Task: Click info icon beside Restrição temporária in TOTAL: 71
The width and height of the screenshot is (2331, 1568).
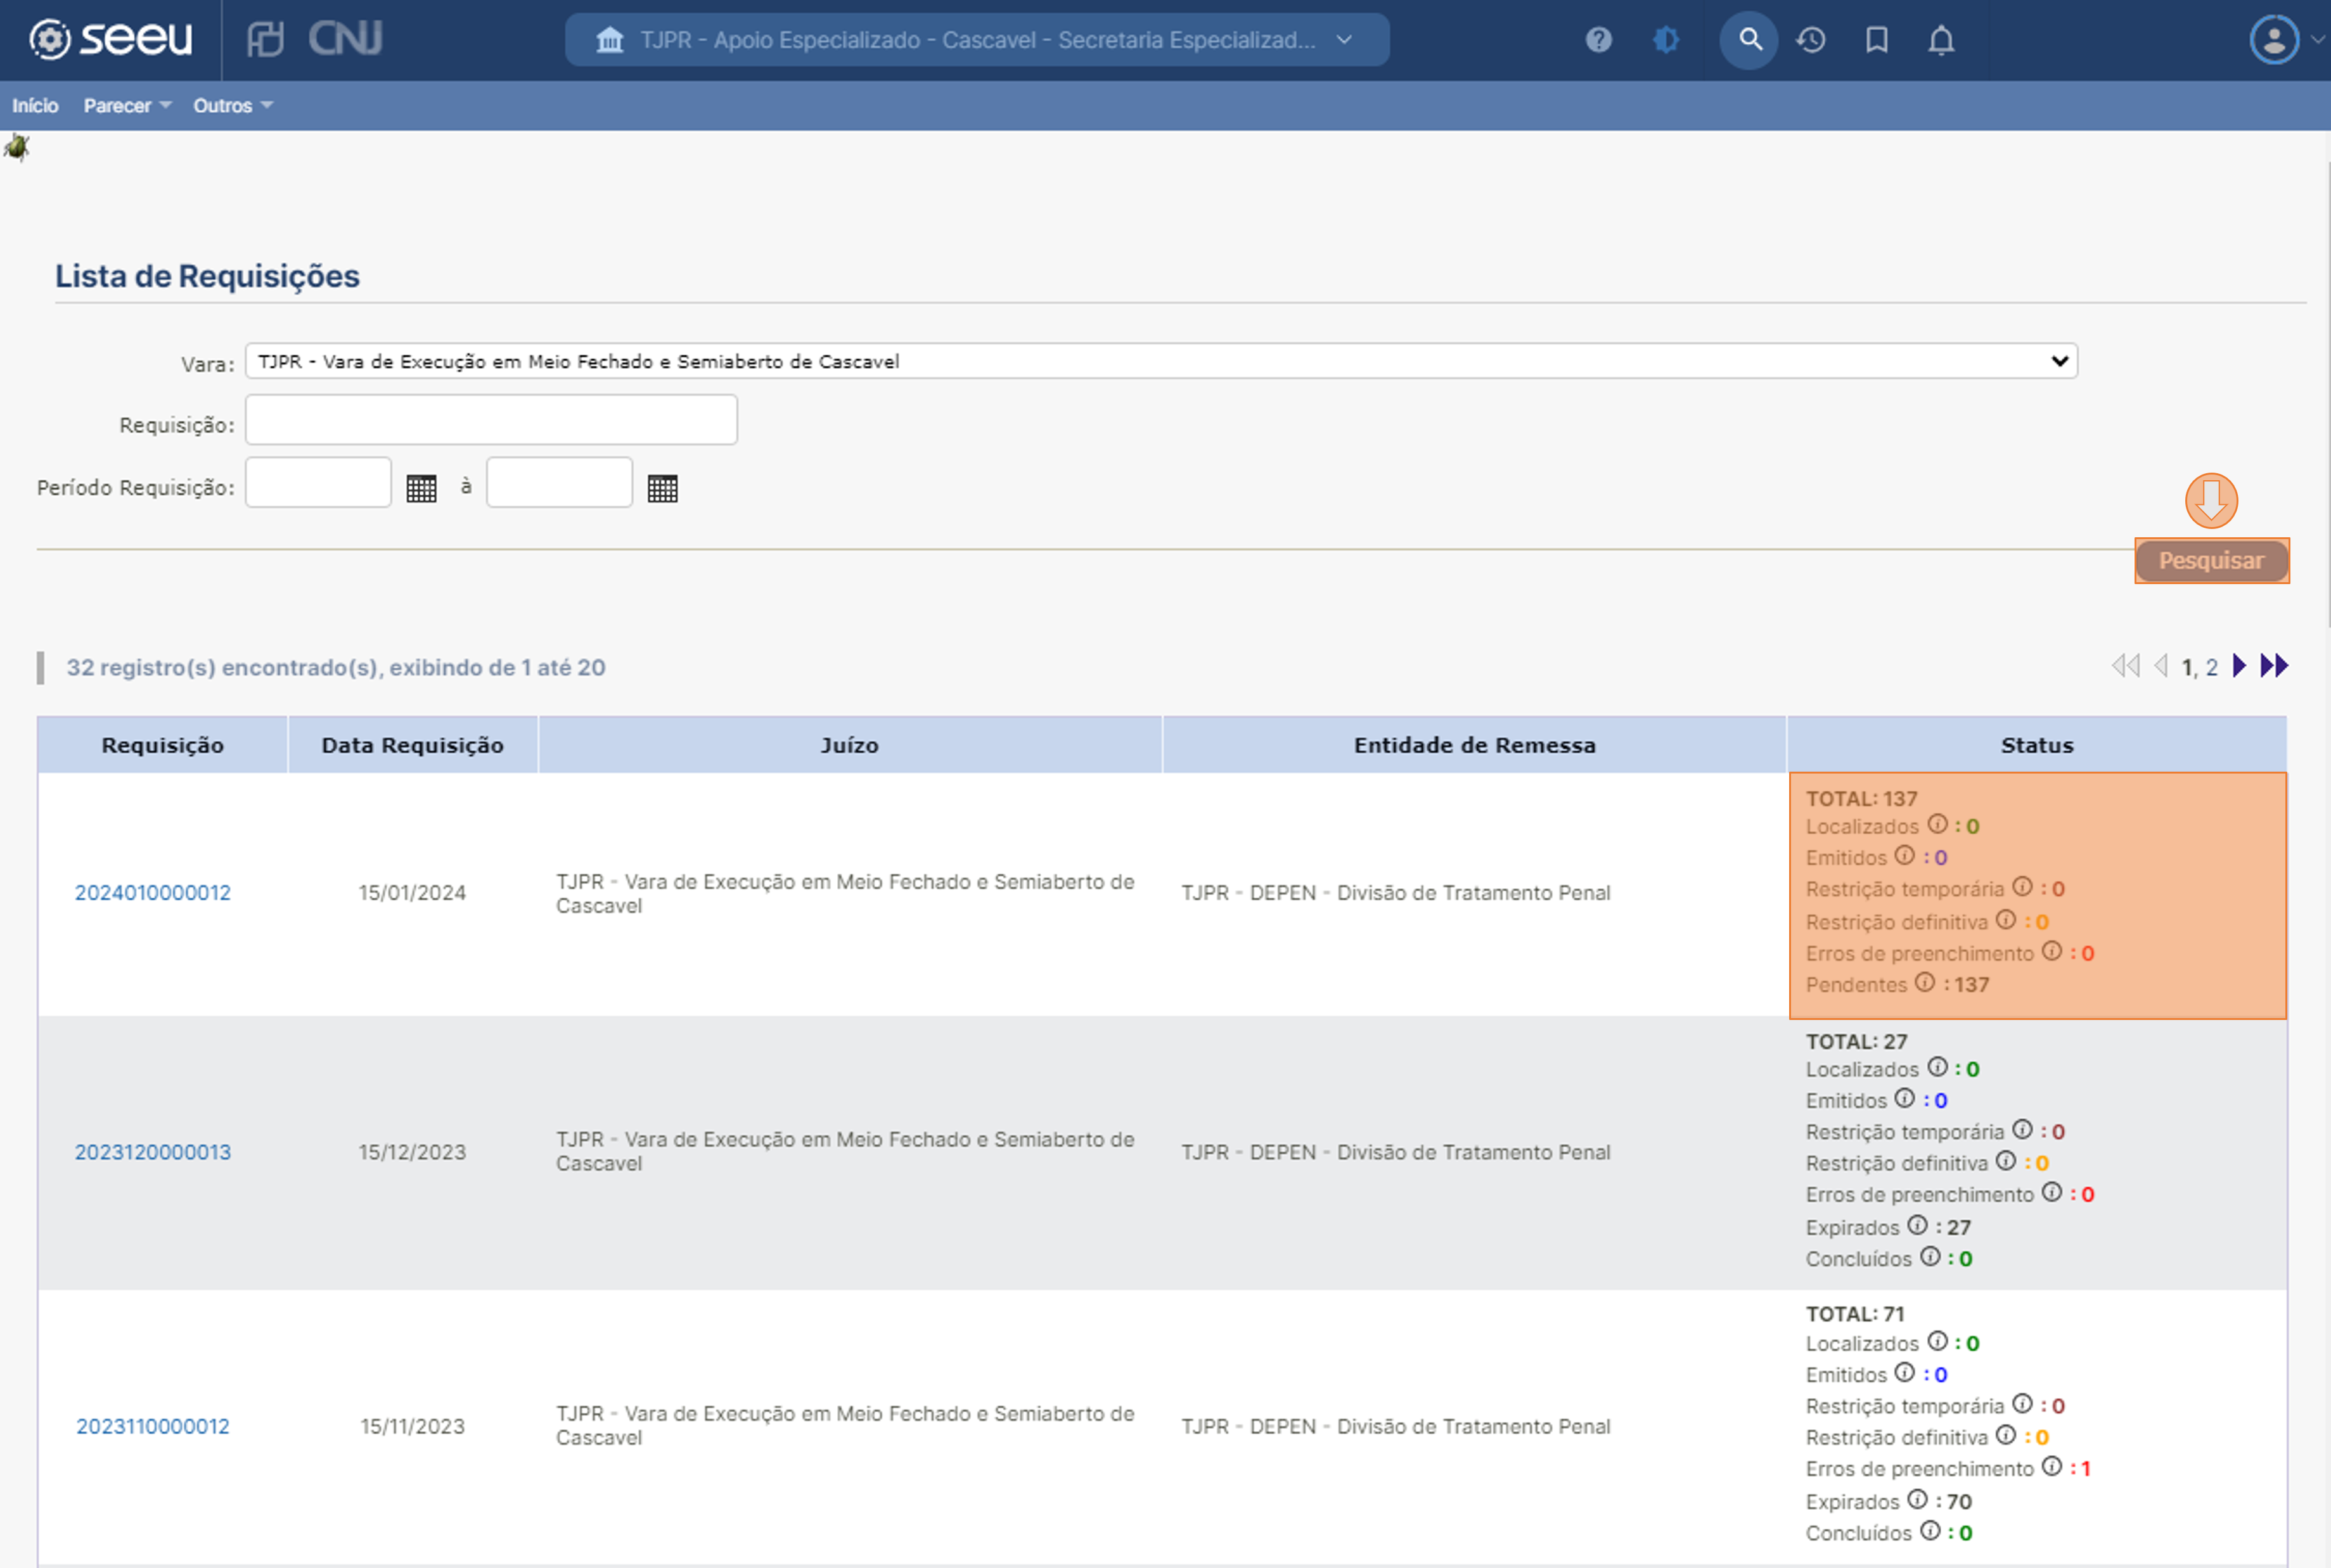Action: coord(2023,1404)
